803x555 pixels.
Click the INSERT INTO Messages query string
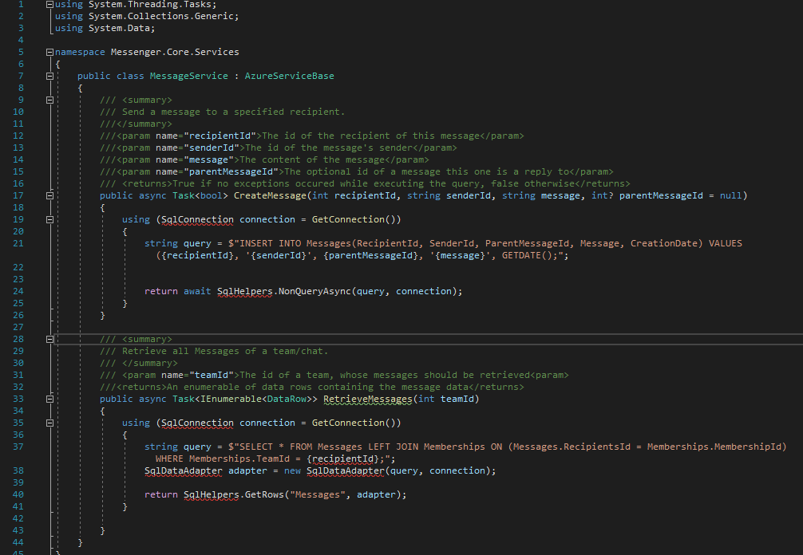pos(449,249)
